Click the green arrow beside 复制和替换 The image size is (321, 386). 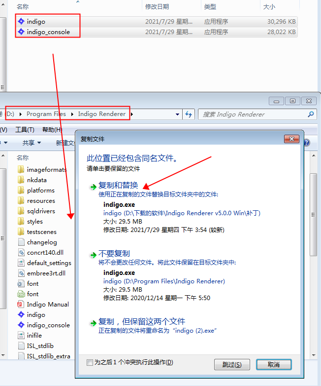pyautogui.click(x=93, y=187)
